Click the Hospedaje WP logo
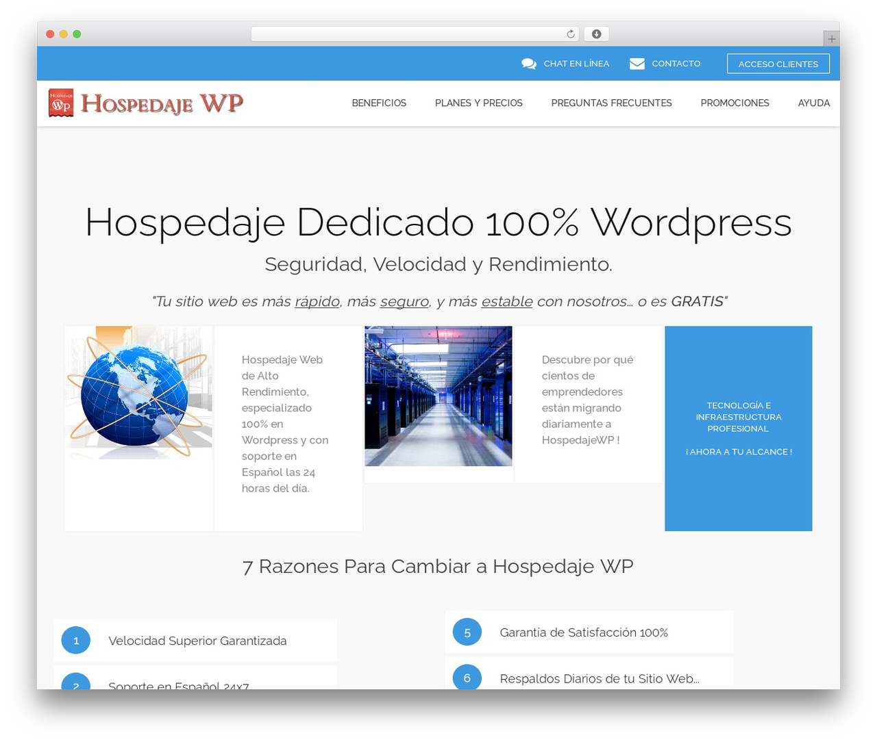 pos(146,103)
